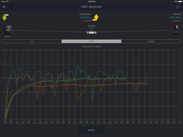The width and height of the screenshot is (183, 137).
Task: Click the DOWNLOAD label
Action: tap(85, 14)
